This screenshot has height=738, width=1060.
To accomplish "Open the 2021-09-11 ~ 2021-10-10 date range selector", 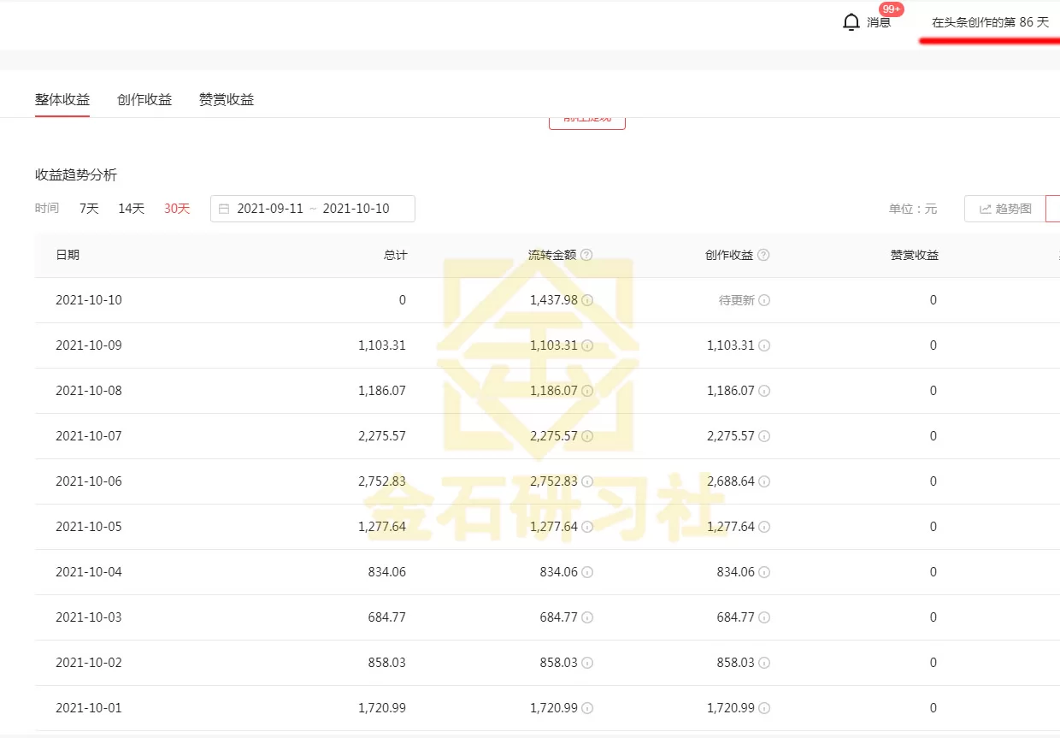I will click(312, 208).
